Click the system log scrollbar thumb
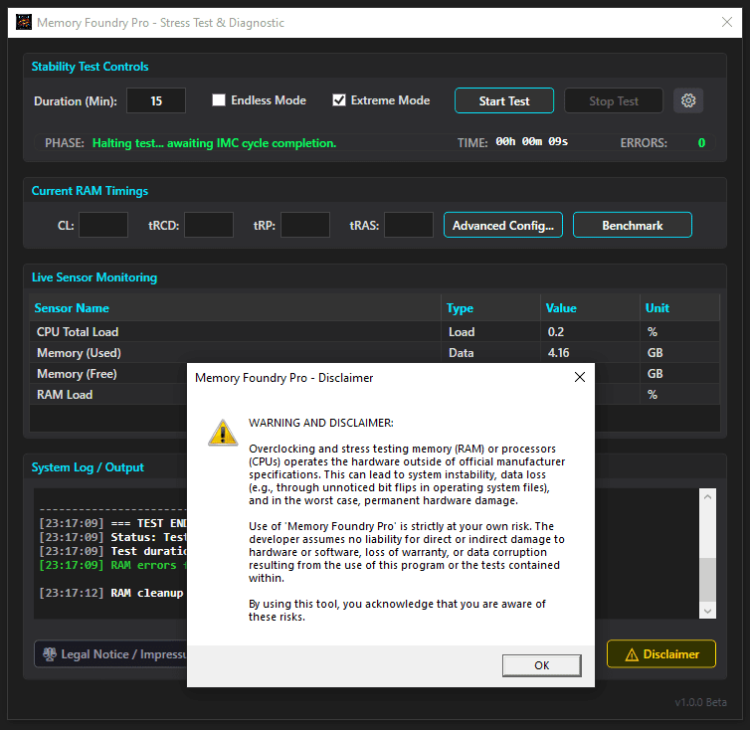Viewport: 750px width, 730px height. pos(707,579)
